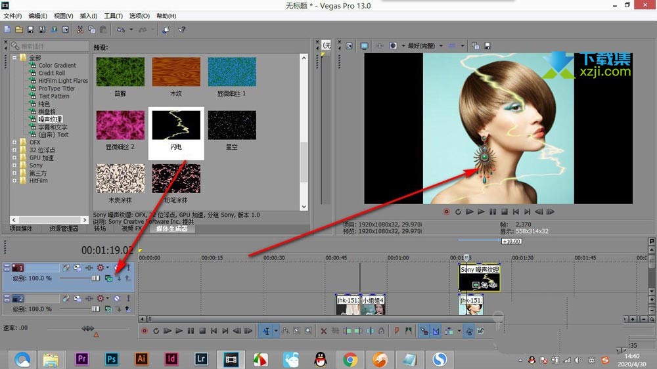Expand the HitFilm folder in plugin tree
The height and width of the screenshot is (369, 657).
[14, 181]
